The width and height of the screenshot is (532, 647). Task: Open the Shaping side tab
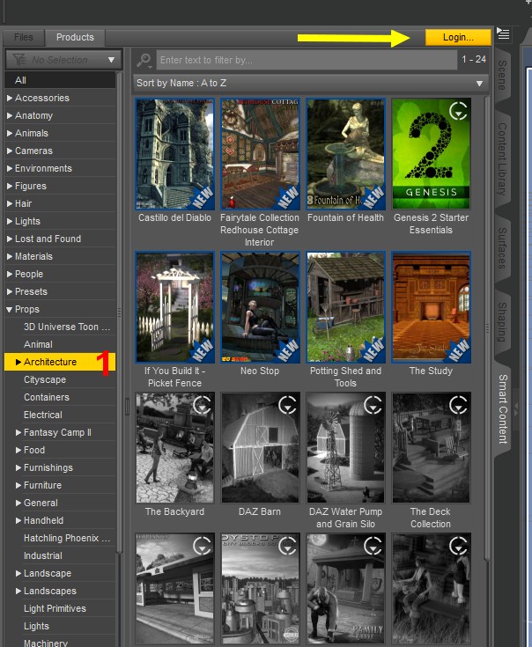(x=502, y=322)
